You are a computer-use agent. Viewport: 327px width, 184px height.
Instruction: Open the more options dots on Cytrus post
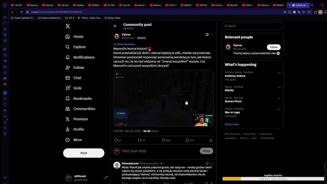tap(212, 34)
